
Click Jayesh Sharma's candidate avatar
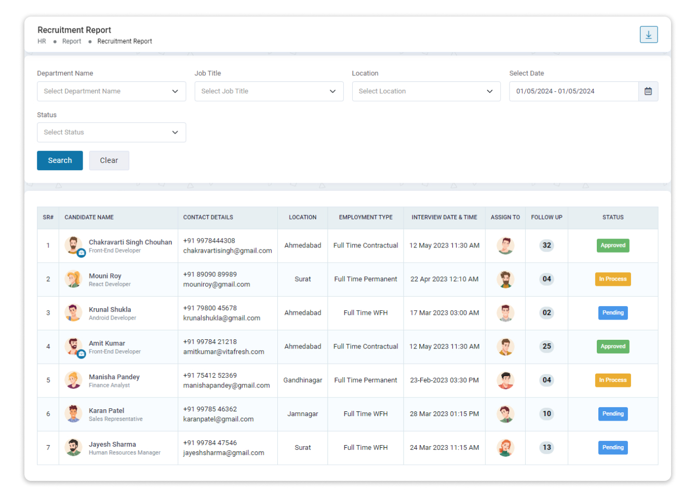pyautogui.click(x=73, y=448)
